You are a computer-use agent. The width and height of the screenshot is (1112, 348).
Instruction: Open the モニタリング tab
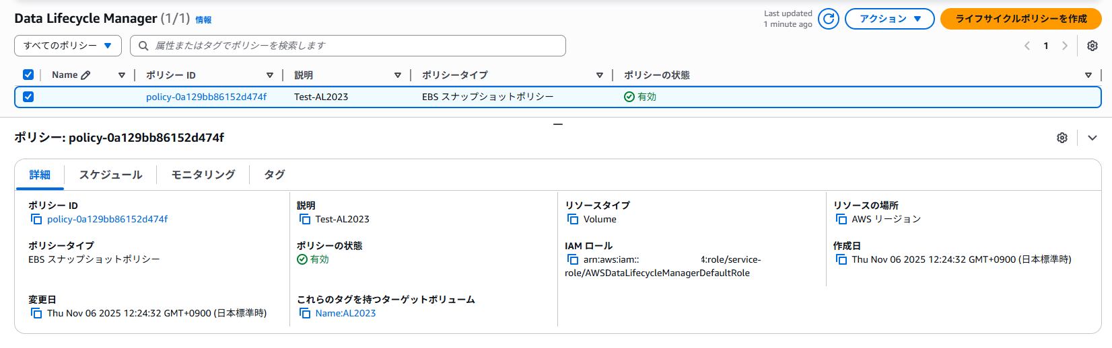(x=203, y=175)
